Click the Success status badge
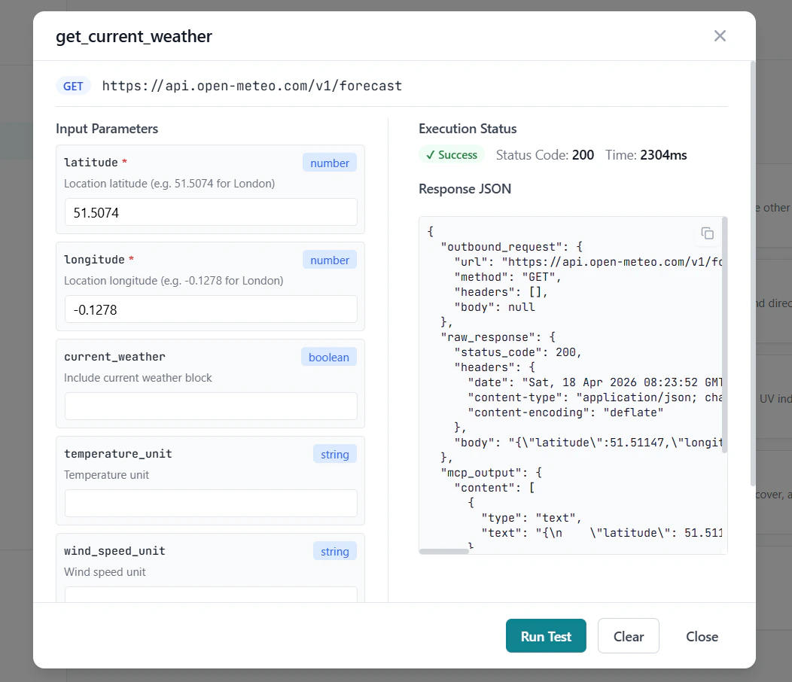792x682 pixels. pyautogui.click(x=452, y=154)
